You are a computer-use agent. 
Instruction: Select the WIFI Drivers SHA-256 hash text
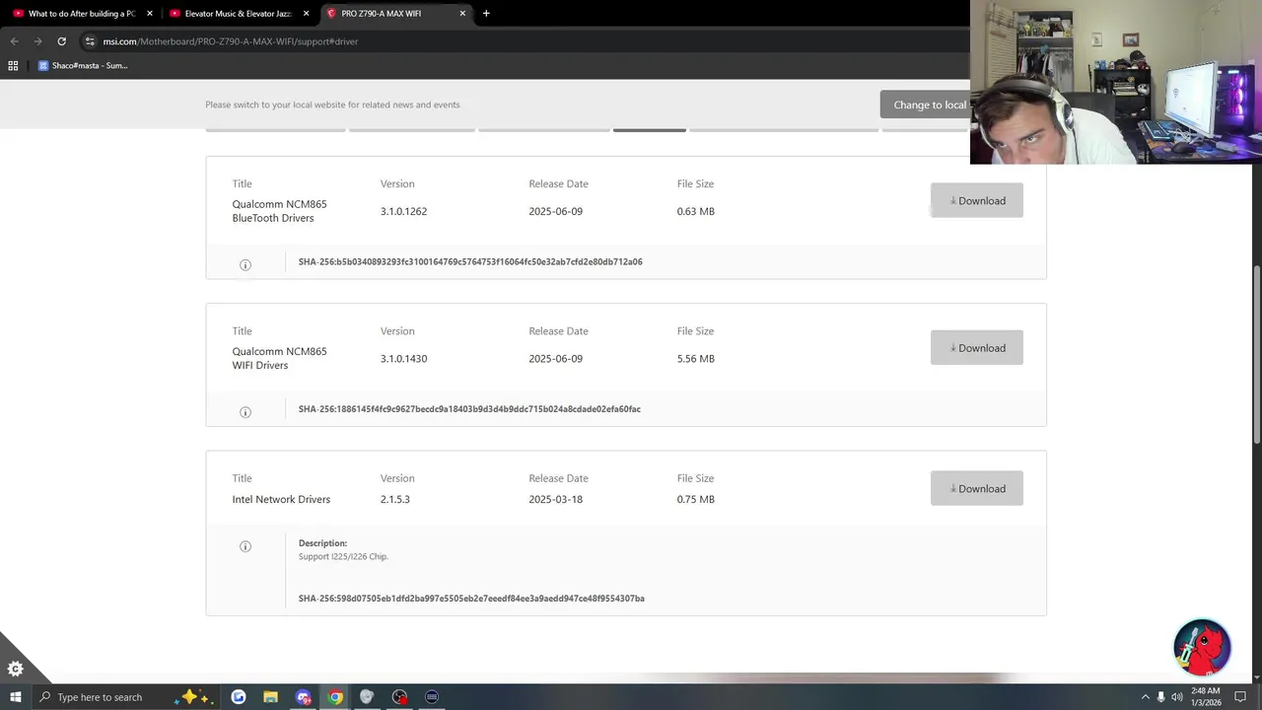pos(469,409)
